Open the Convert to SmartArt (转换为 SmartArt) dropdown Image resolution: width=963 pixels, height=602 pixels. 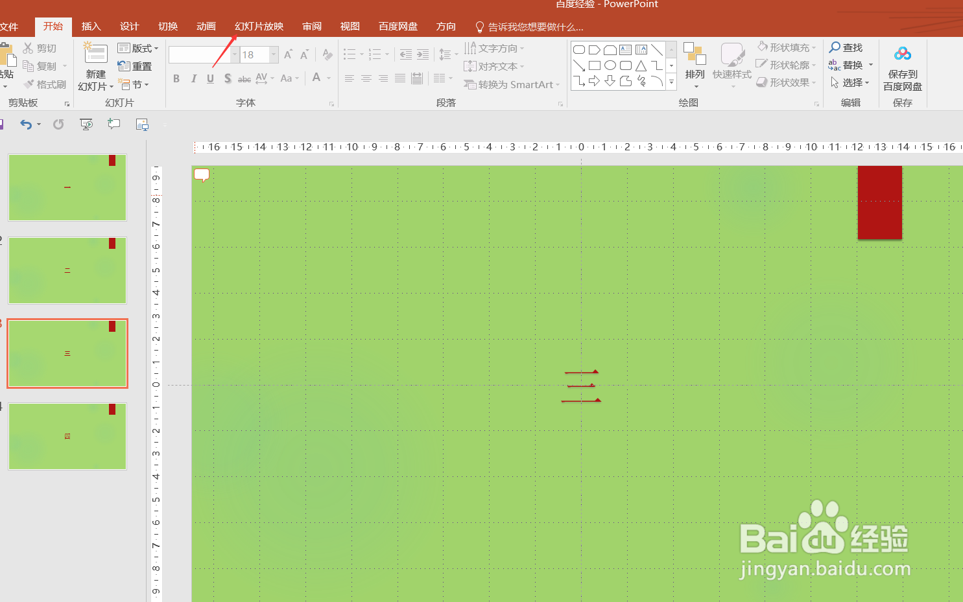click(512, 84)
